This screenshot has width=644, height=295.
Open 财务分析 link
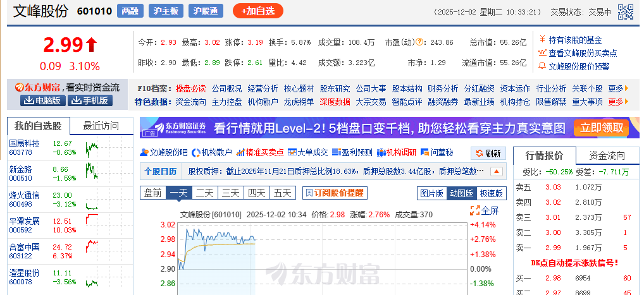(443, 88)
